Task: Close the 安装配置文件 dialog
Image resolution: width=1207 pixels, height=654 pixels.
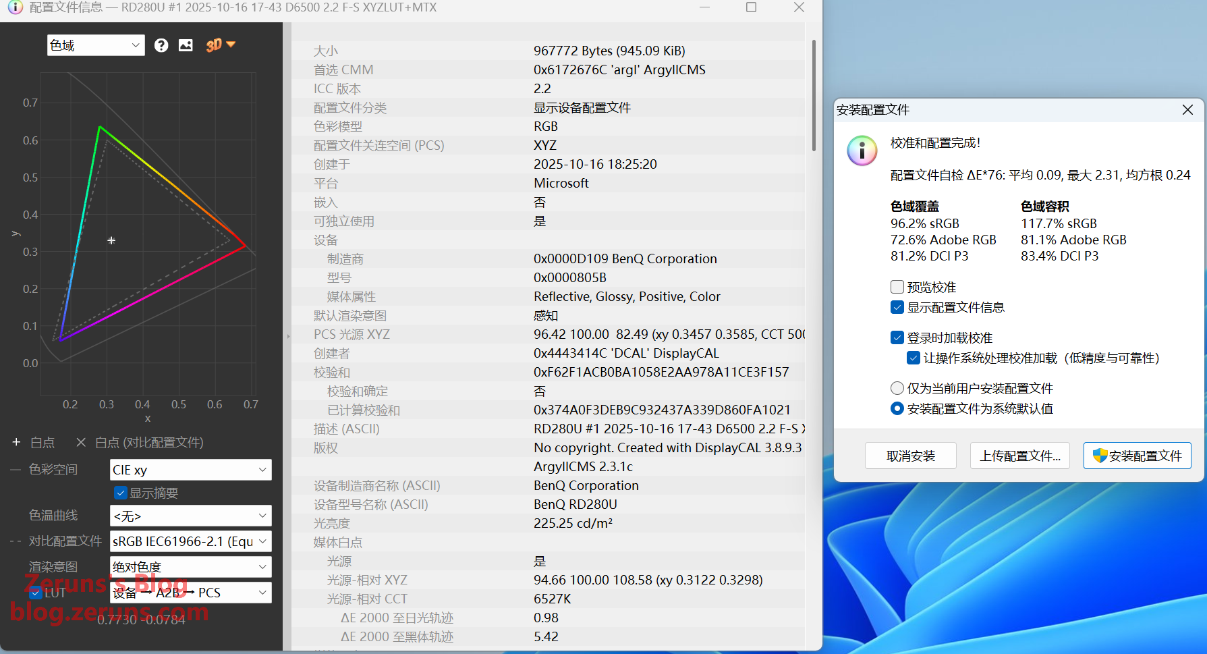Action: click(1187, 109)
